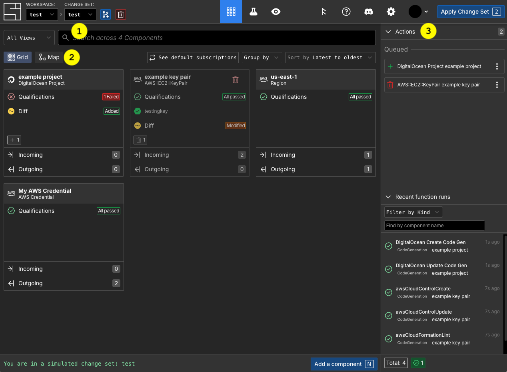The height and width of the screenshot is (372, 507).
Task: Click the red abandon change set trash icon
Action: [121, 14]
